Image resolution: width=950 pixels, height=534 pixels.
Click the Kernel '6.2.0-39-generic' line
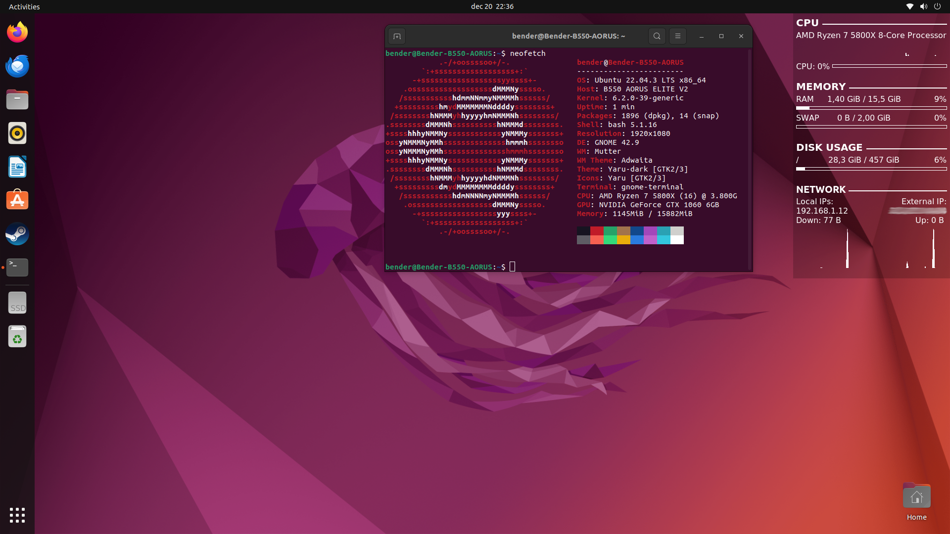point(630,98)
